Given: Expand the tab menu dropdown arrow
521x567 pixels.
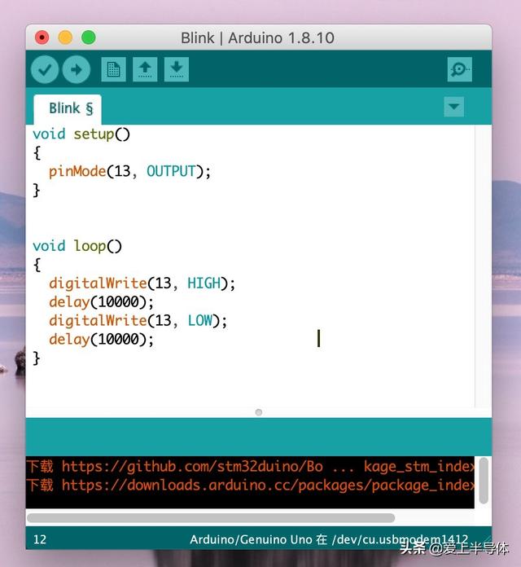Looking at the screenshot, I should [x=453, y=107].
